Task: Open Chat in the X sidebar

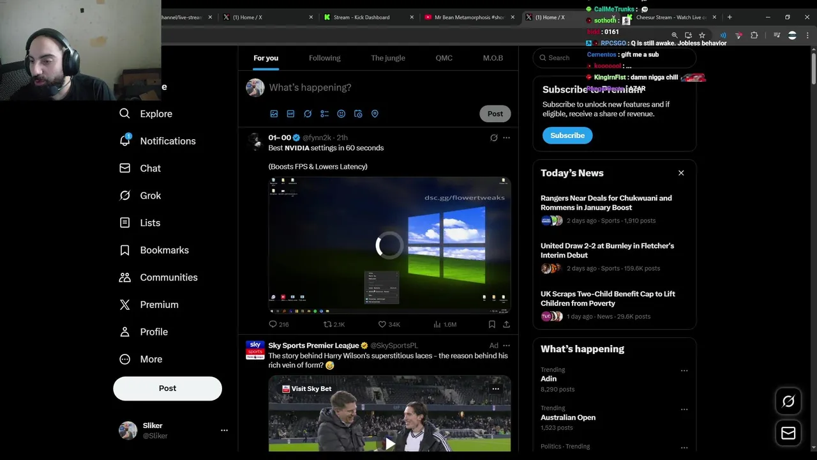Action: tap(140, 168)
